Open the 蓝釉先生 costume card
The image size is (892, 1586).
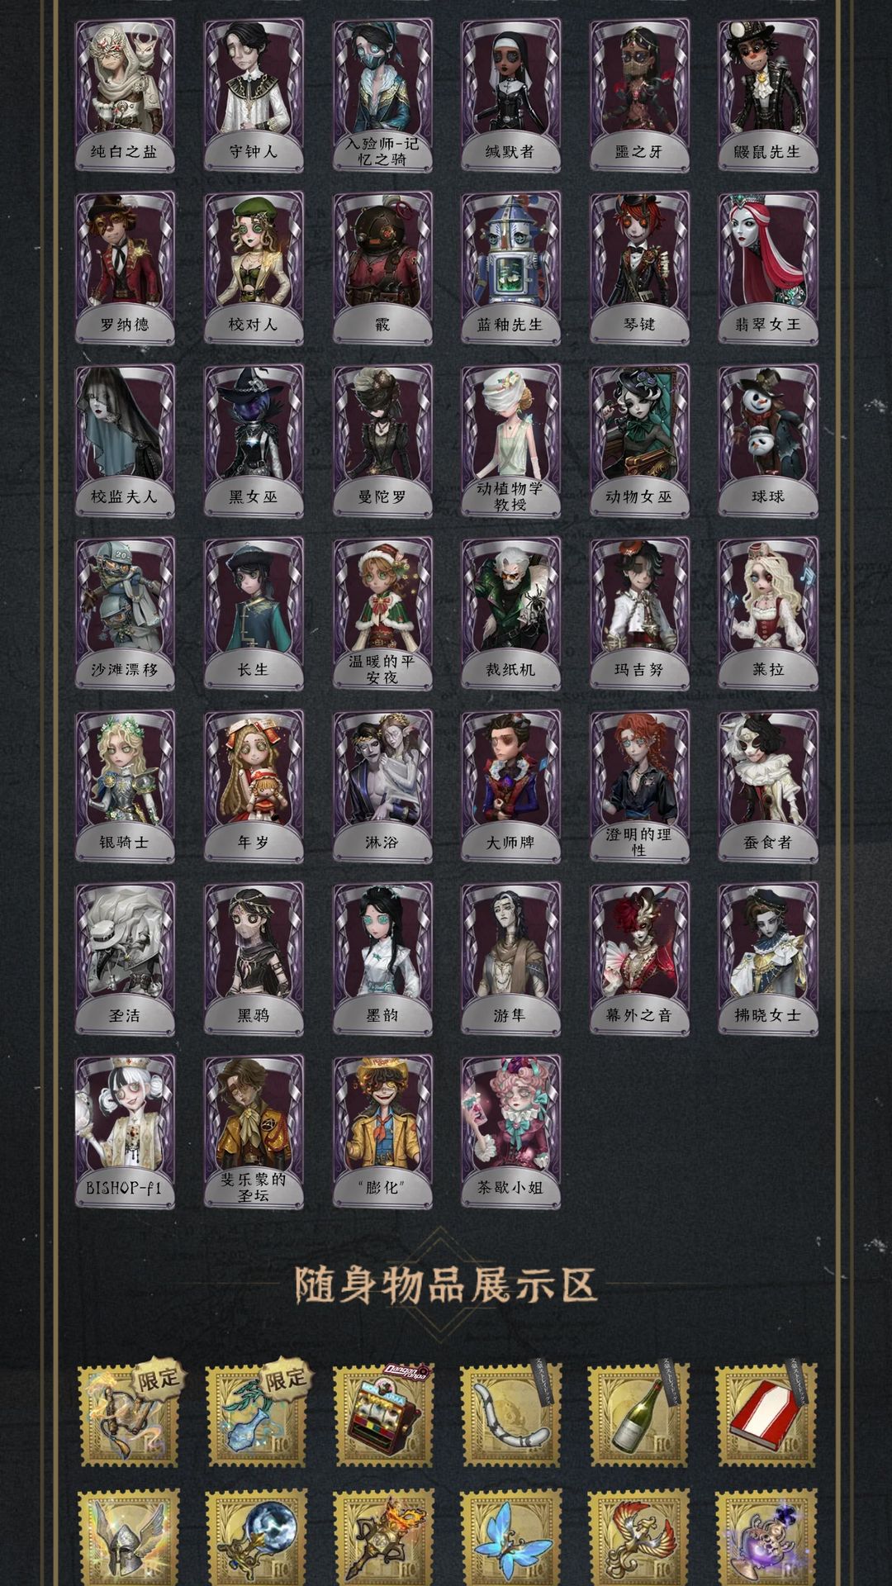(x=510, y=268)
